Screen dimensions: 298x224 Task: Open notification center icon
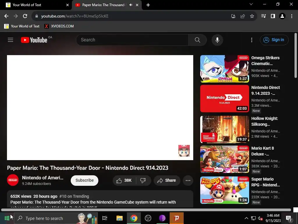[289, 218]
